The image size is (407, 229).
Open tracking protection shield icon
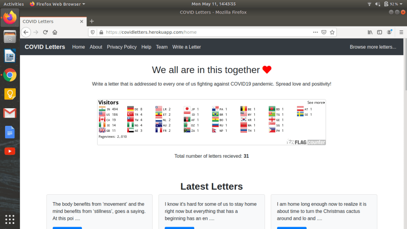click(92, 32)
